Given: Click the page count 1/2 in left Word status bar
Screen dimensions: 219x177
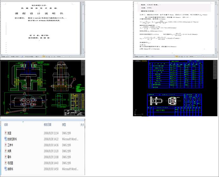Looking at the screenshot, I should pyautogui.click(x=5, y=57).
